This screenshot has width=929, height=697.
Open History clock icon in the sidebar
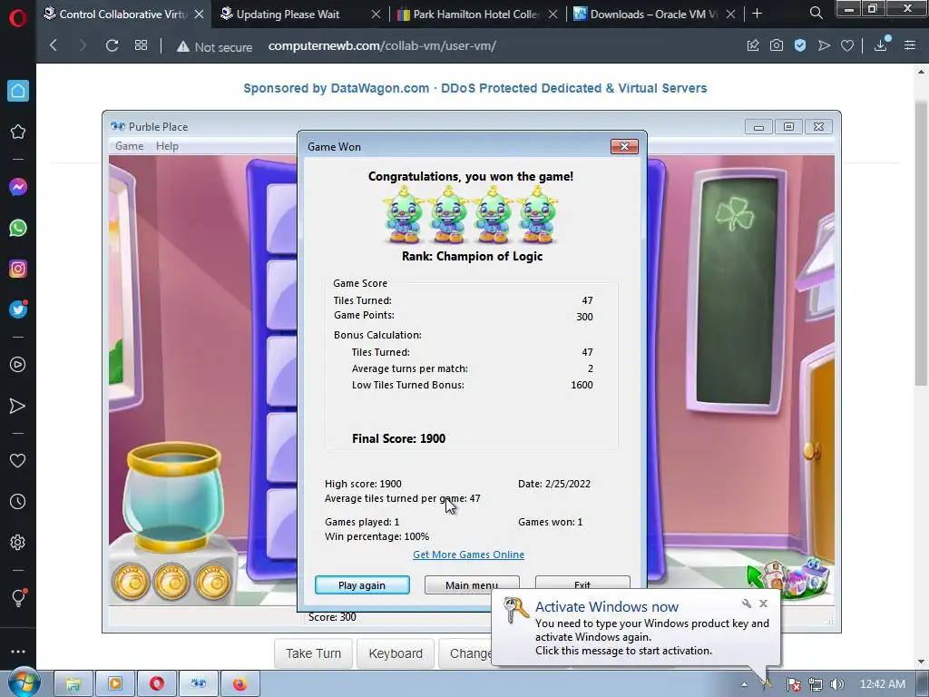[x=18, y=501]
